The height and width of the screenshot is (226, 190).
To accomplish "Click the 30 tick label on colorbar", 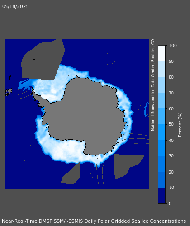I will (x=171, y=156).
